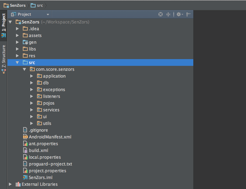Click the res folder icon
This screenshot has width=246, height=189.
pos(25,56)
